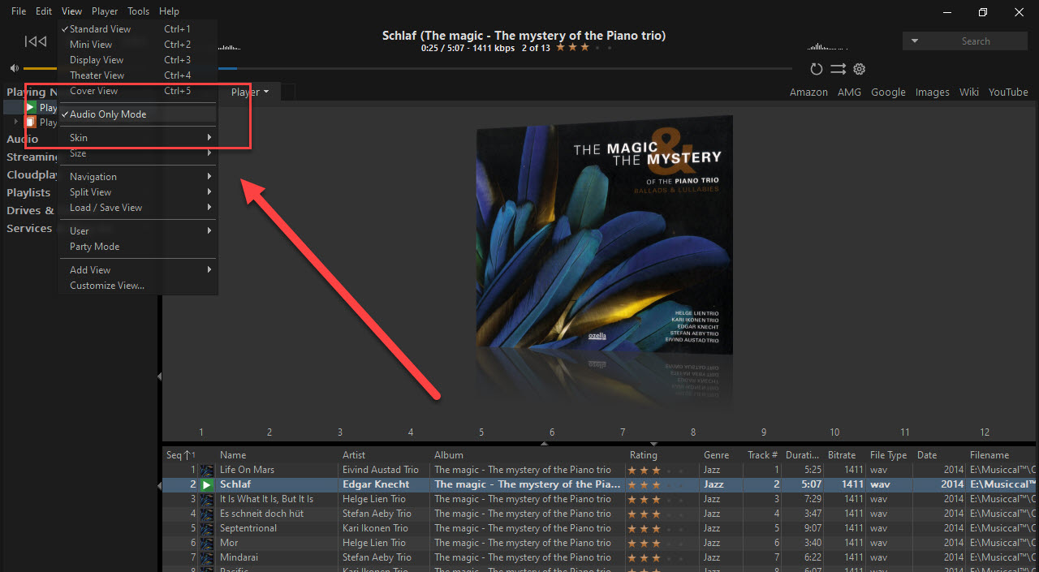Screen dimensions: 1039x572
Task: Click the Search input field
Action: tap(975, 41)
